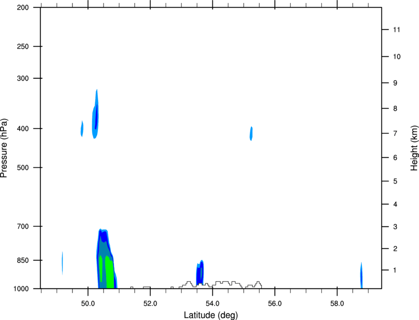Click the 7 km height label
This screenshot has width=419, height=320.
tap(395, 133)
